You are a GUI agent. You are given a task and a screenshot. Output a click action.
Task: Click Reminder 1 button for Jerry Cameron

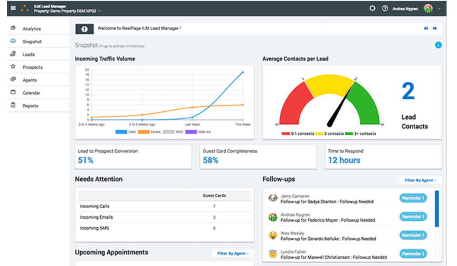click(413, 198)
